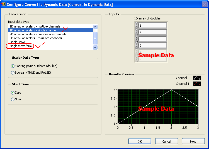This screenshot has height=149, width=209.
Task: Click the Channel 1 plot legend icon
Action: (197, 84)
